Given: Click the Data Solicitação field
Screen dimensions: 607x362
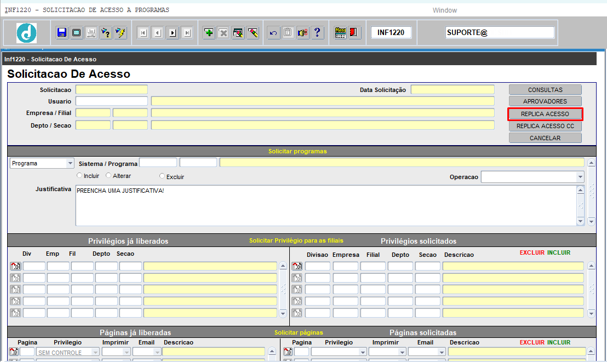Looking at the screenshot, I should [x=453, y=90].
